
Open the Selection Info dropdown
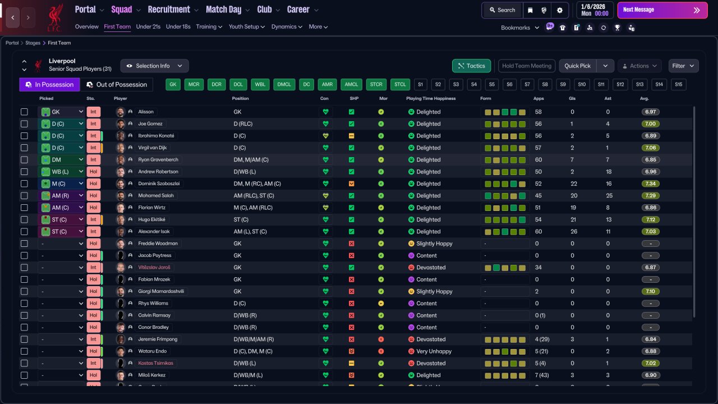point(155,66)
